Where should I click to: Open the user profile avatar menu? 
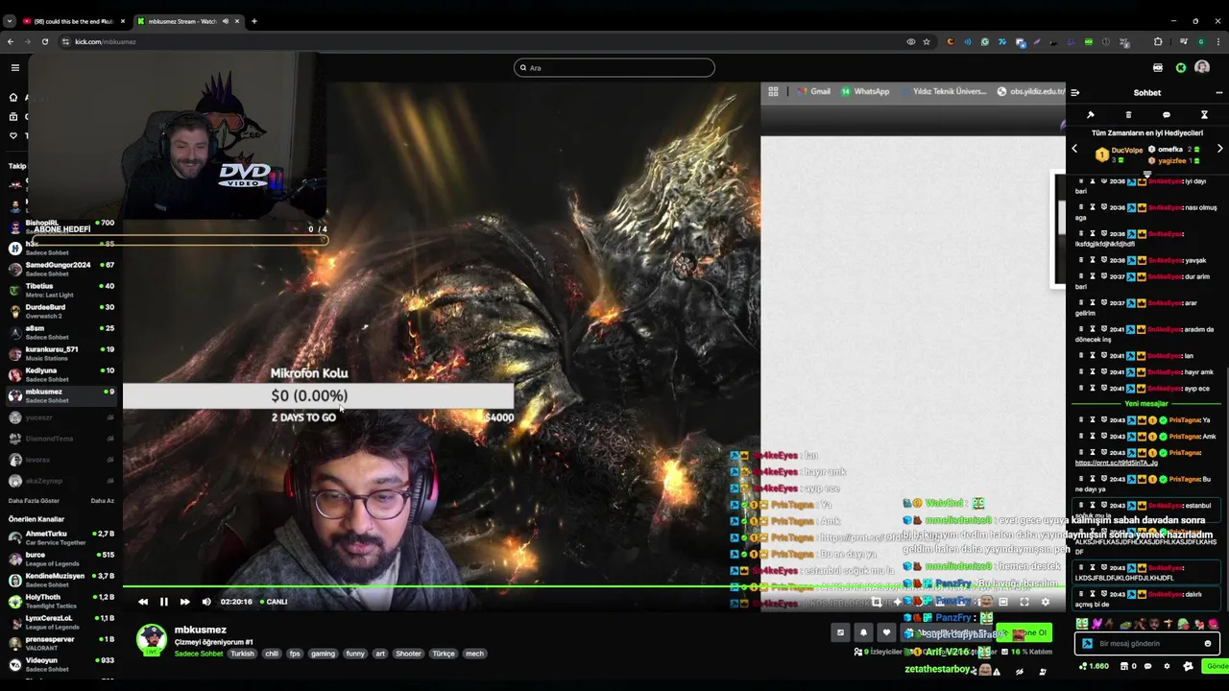1202,68
